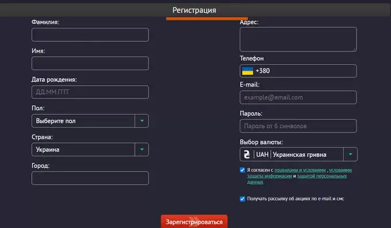Image resolution: width=391 pixels, height=228 pixels.
Task: Click the 'Выбор валюты:' label
Action: pyautogui.click(x=261, y=142)
